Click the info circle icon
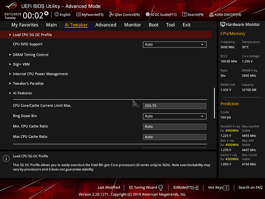Screen dimensions: 265x199 click(x=6, y=159)
